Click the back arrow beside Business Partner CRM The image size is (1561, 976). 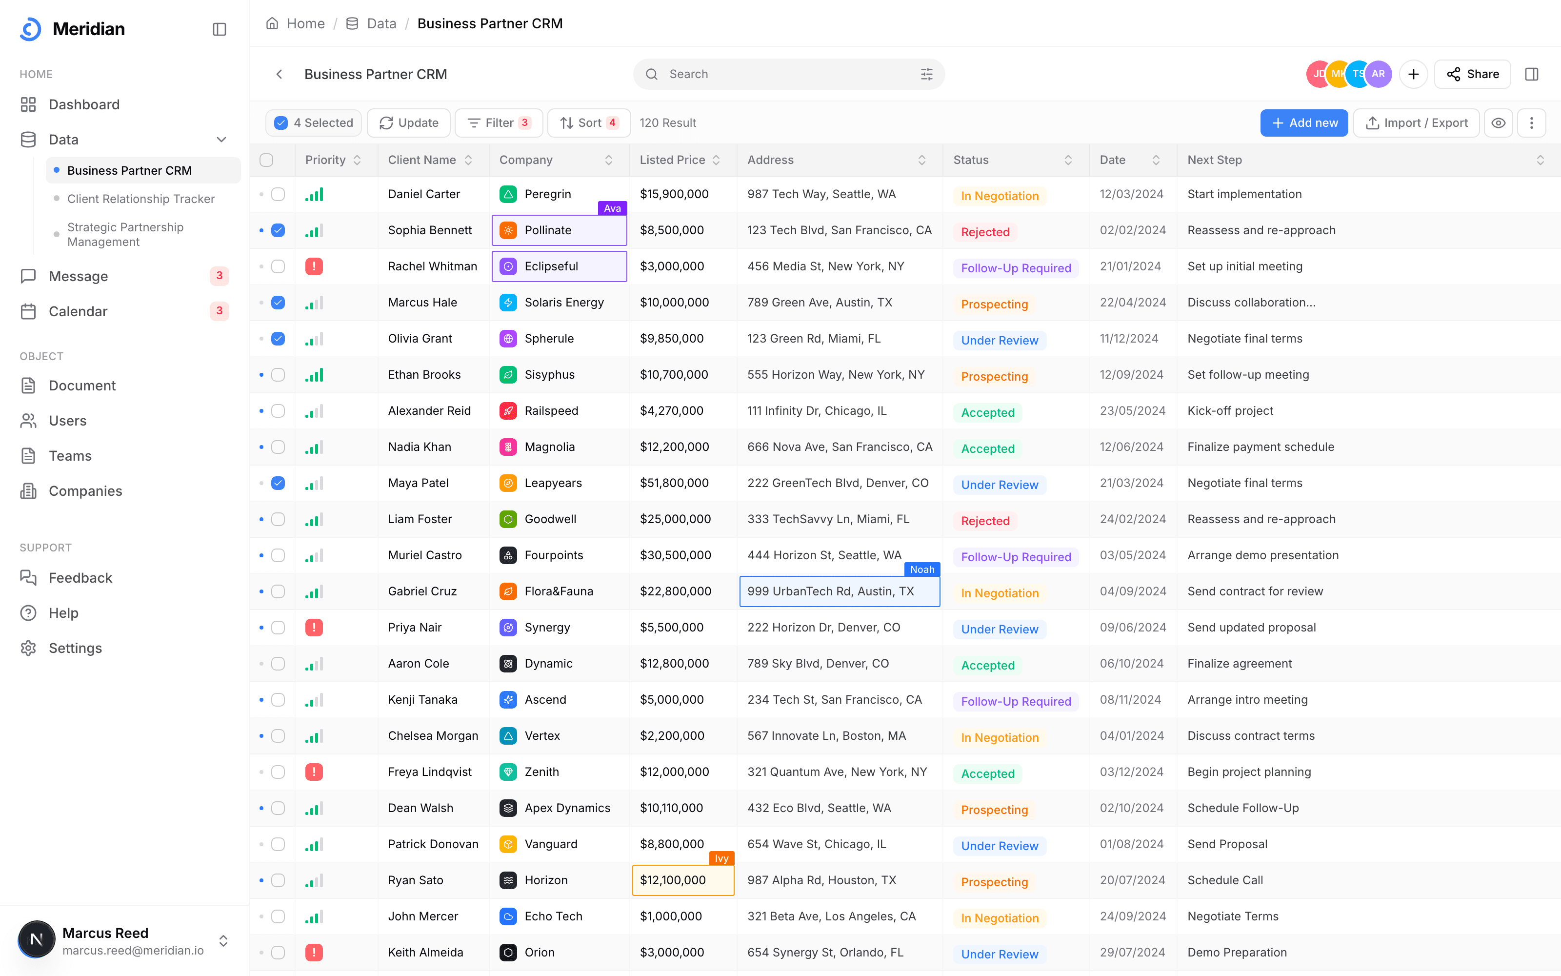click(x=279, y=74)
